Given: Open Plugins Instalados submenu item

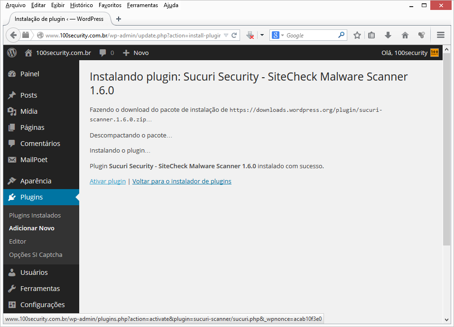Looking at the screenshot, I should [x=35, y=216].
